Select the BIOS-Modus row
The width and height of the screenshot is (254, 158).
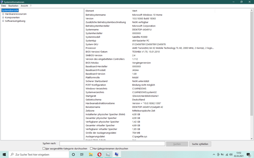[150, 63]
